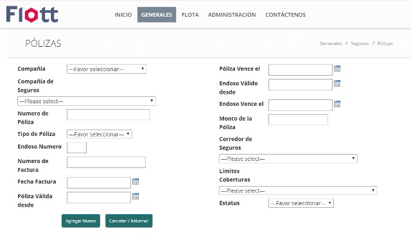Image resolution: width=411 pixels, height=236 pixels.
Task: Open calendar icon for Póliza Válida desde
Action: (x=136, y=196)
